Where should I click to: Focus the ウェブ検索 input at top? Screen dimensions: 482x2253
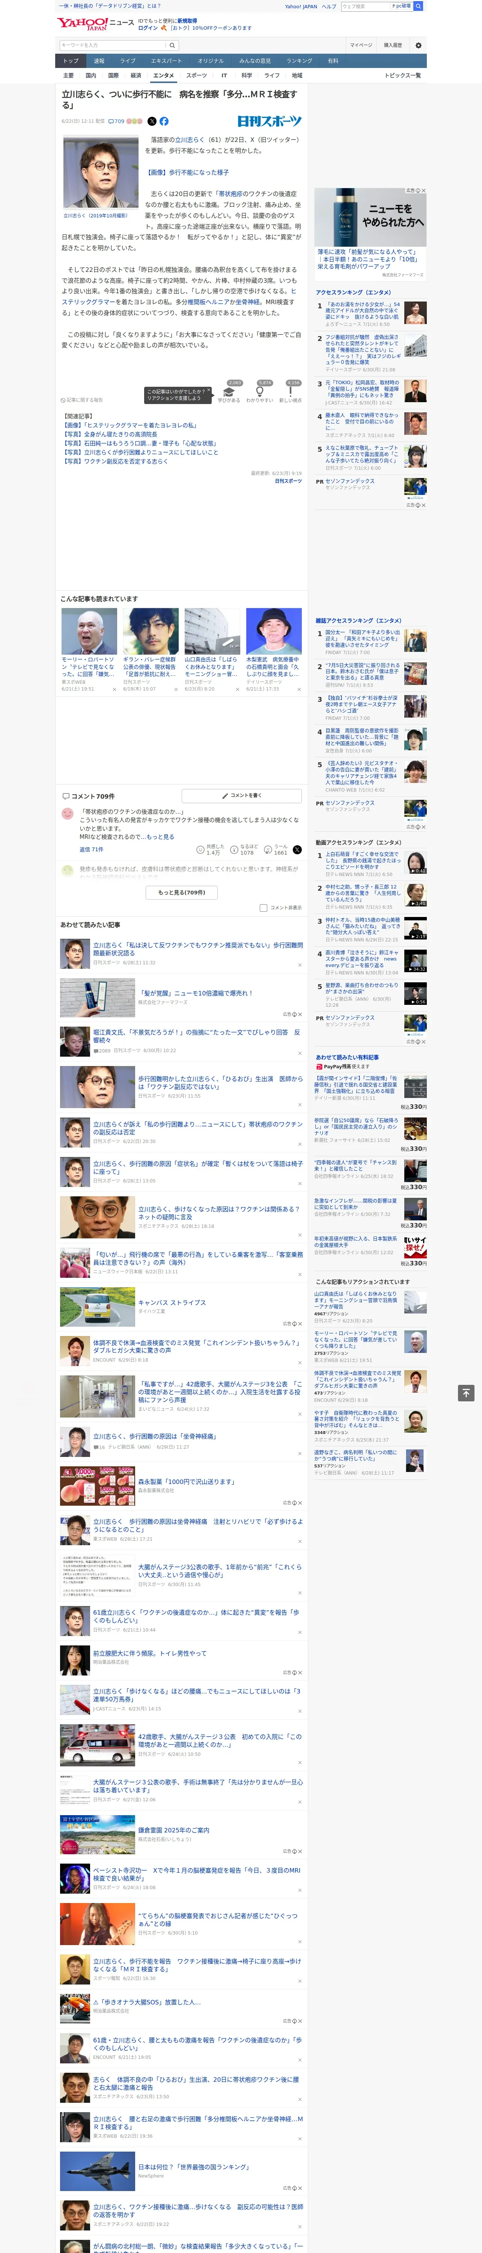pos(365,6)
